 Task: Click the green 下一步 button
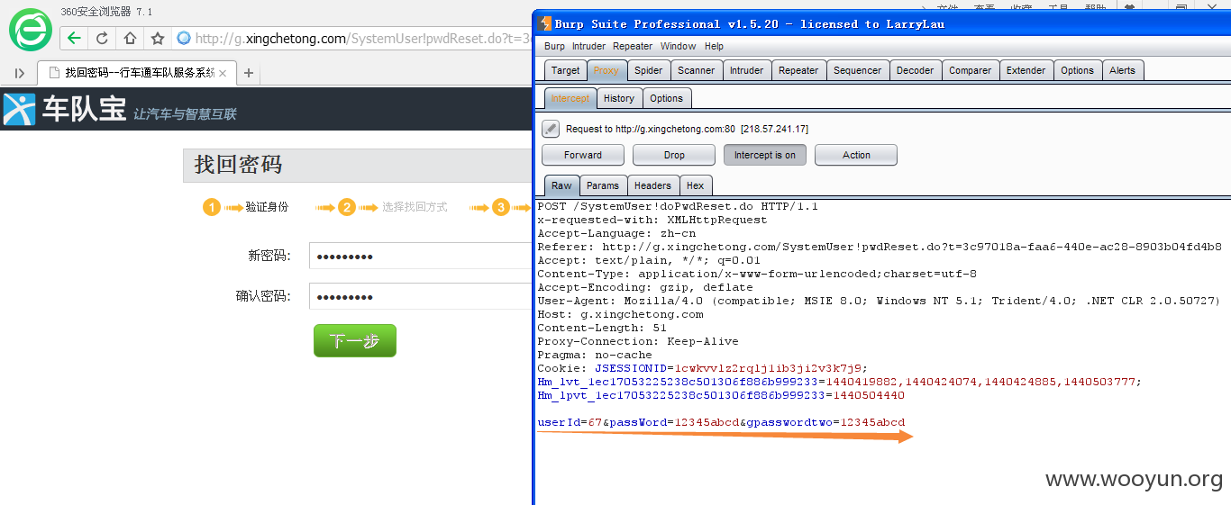(354, 341)
